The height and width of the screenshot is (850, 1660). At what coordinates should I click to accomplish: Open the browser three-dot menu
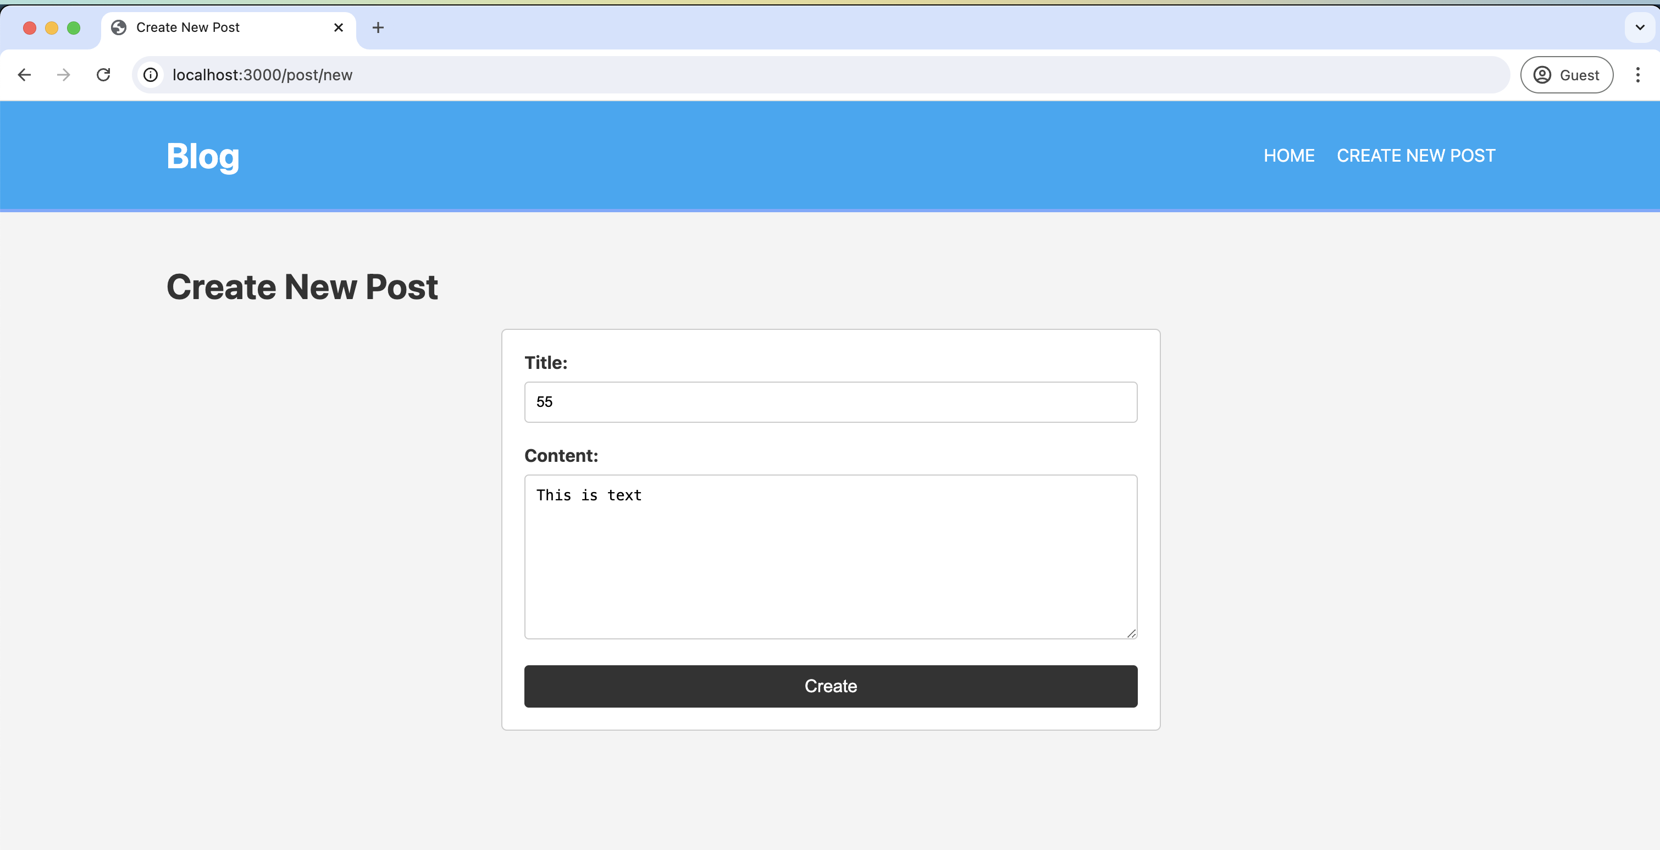click(x=1639, y=75)
